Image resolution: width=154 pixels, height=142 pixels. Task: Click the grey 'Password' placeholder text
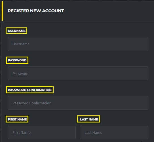(20, 74)
